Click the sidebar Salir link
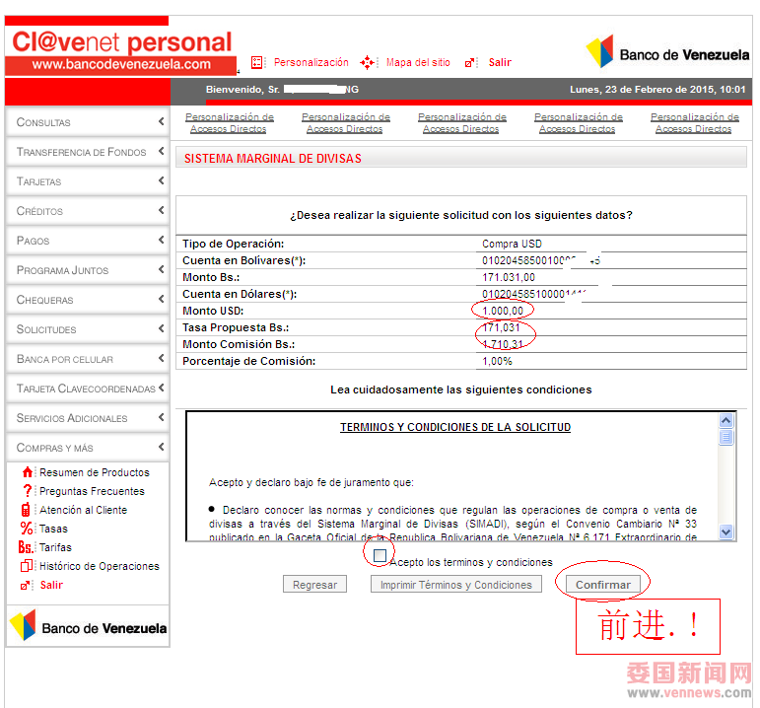 coord(51,586)
